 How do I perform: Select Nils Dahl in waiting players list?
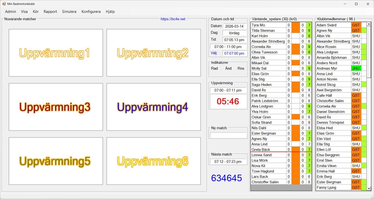(x=268, y=128)
